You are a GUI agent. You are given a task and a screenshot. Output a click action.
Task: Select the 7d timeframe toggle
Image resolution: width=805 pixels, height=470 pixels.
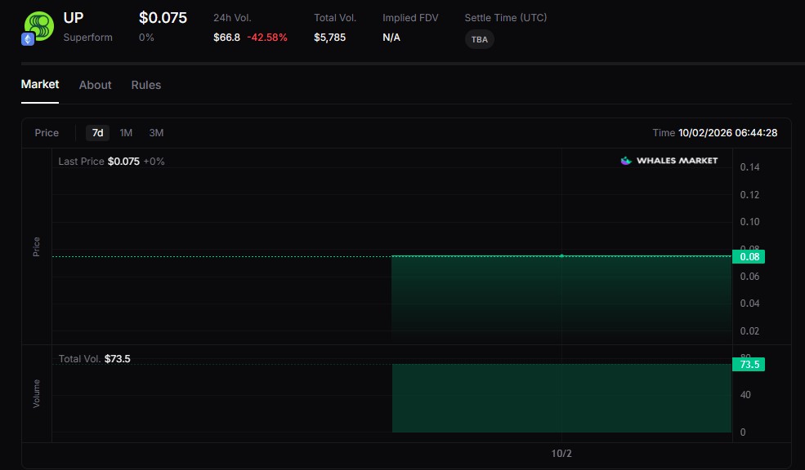(x=97, y=133)
